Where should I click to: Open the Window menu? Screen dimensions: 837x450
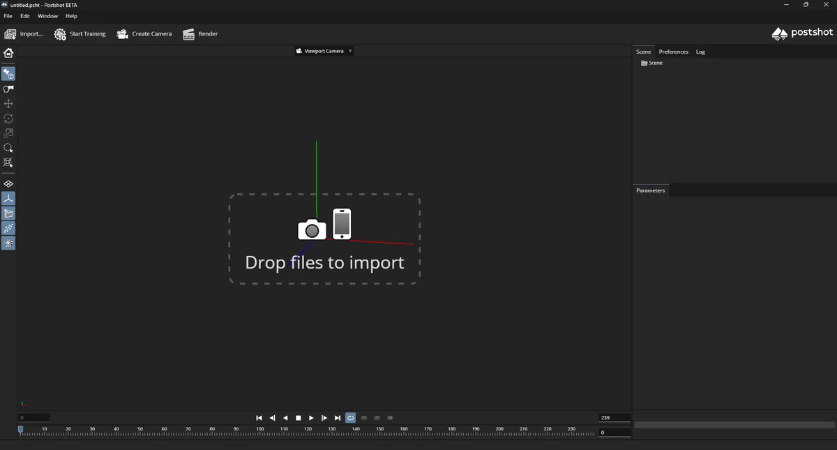(x=48, y=16)
